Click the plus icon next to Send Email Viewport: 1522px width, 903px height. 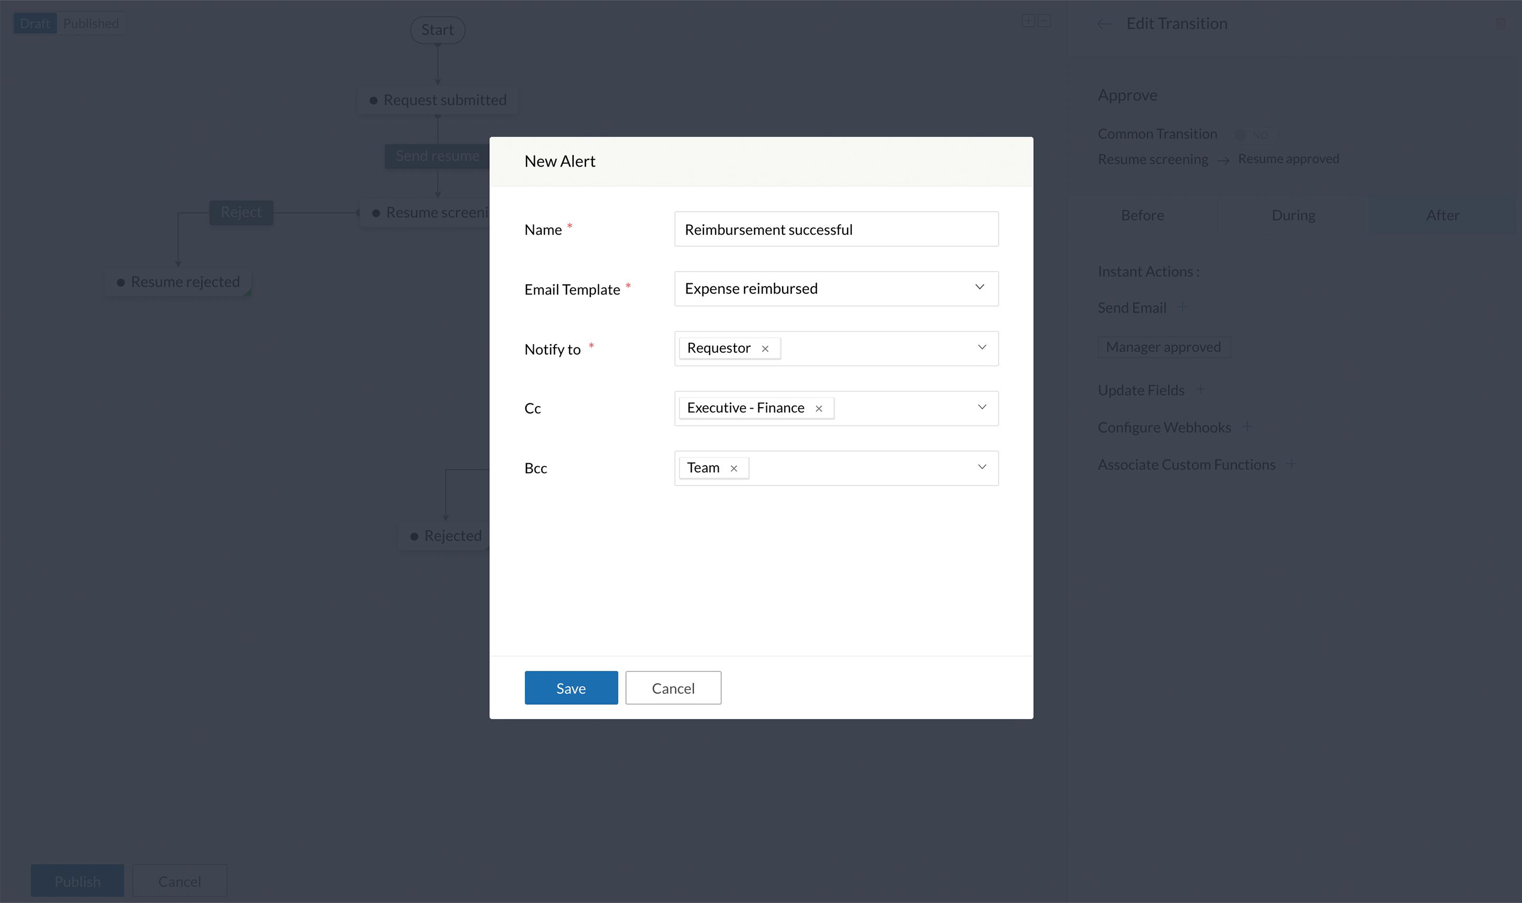point(1182,307)
